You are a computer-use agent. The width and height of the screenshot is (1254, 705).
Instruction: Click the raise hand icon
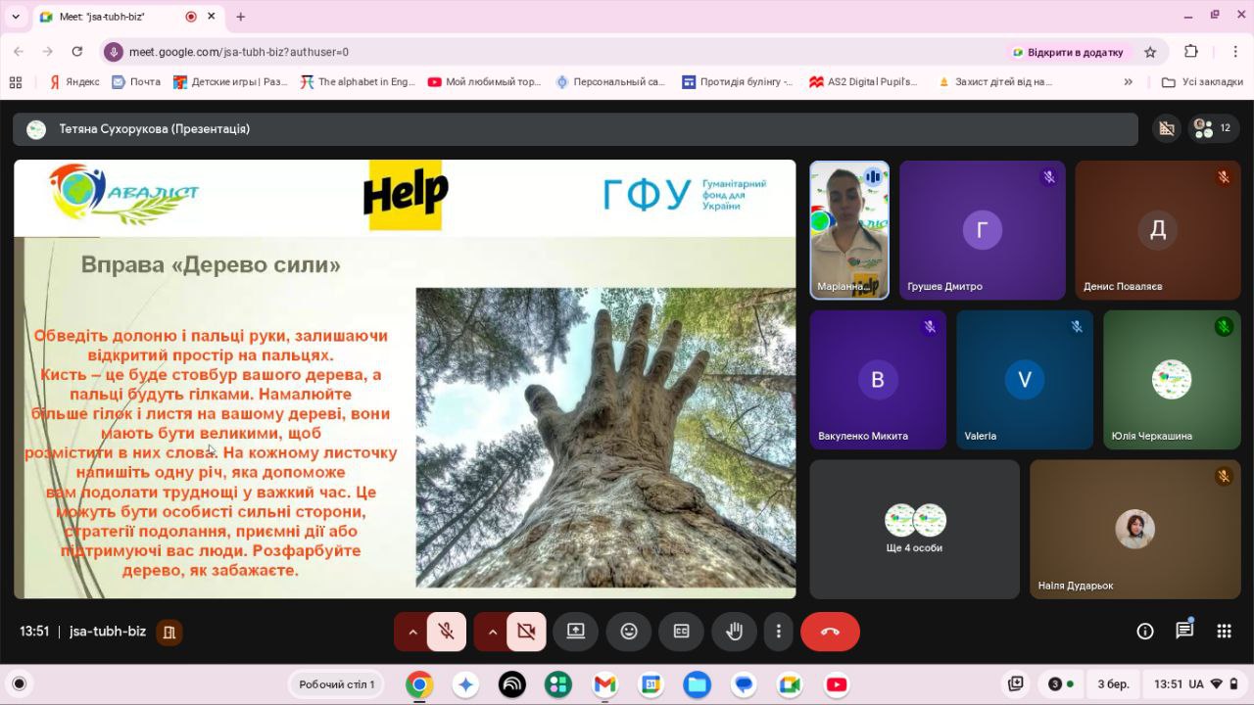734,632
